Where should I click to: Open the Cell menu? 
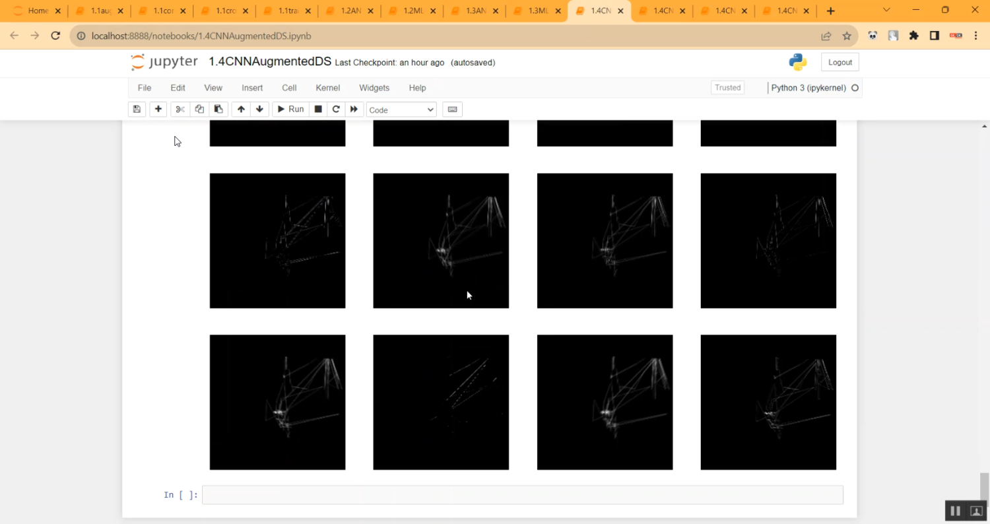point(289,88)
